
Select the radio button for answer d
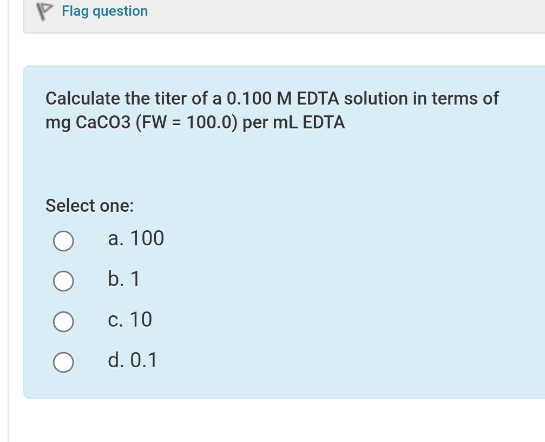[x=63, y=362]
